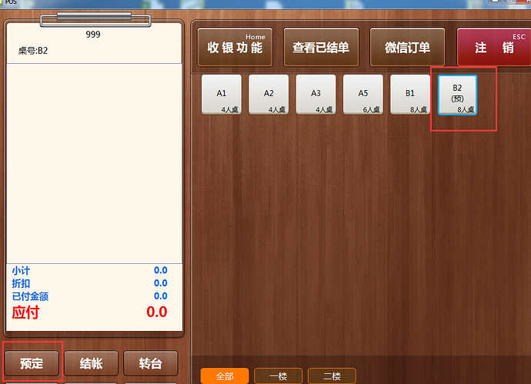Click the 桌号:B2 table number text

pos(33,51)
